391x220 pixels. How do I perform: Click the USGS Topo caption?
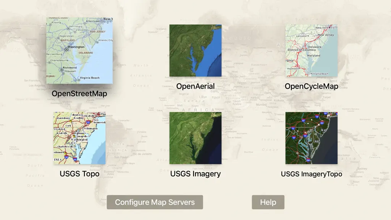[x=79, y=174]
